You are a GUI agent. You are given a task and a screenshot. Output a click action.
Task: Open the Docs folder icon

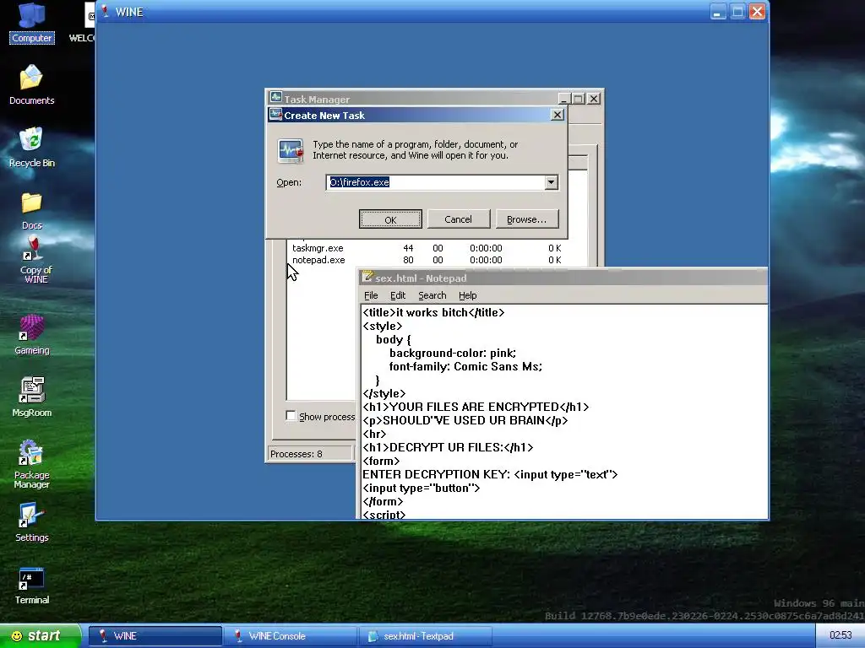click(x=31, y=210)
